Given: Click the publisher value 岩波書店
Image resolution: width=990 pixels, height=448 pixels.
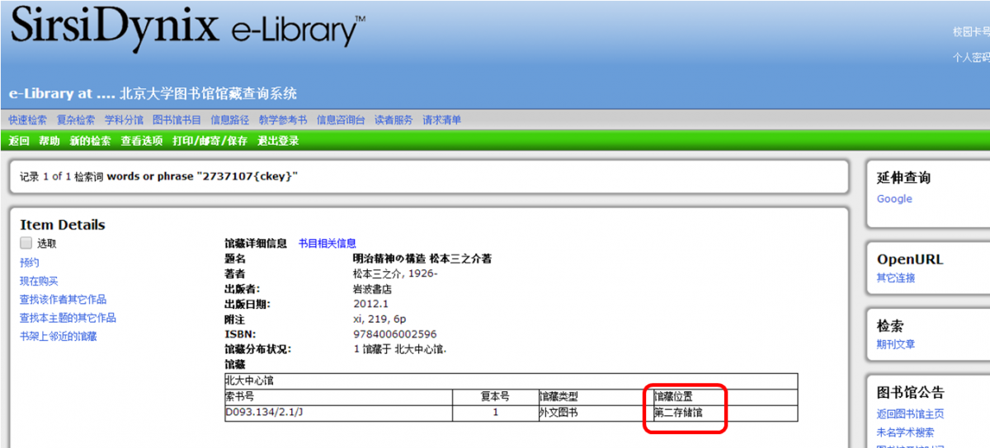Looking at the screenshot, I should click(372, 289).
